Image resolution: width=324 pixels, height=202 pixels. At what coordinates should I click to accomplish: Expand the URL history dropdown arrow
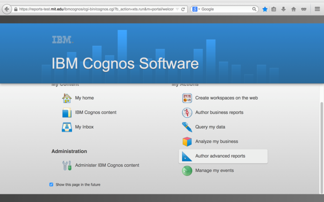pyautogui.click(x=177, y=9)
